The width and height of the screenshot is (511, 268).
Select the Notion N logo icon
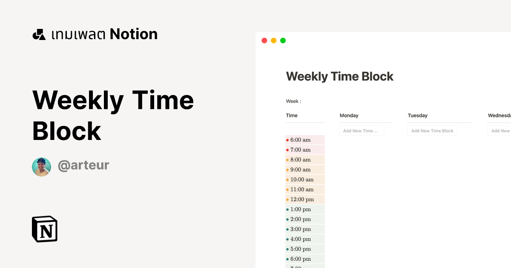coord(44,229)
